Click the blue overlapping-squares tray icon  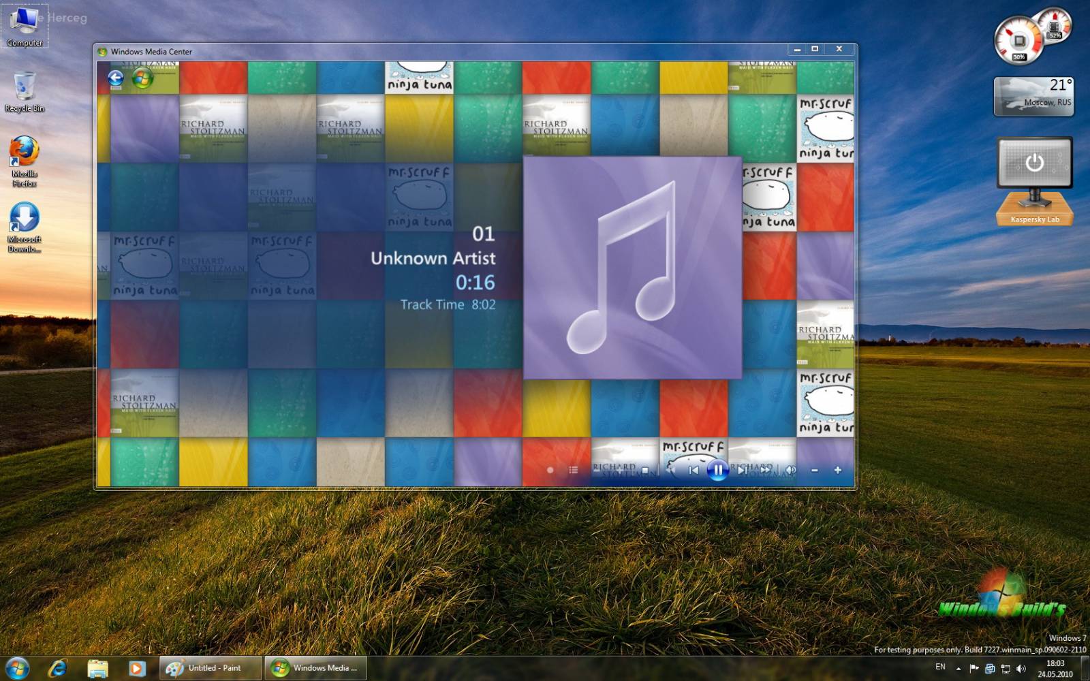(990, 669)
